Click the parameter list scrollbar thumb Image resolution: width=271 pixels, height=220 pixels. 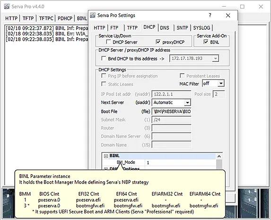(219, 164)
